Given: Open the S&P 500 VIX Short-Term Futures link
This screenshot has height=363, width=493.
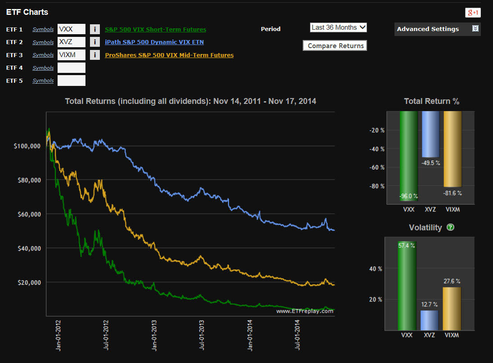Looking at the screenshot, I should pyautogui.click(x=155, y=29).
